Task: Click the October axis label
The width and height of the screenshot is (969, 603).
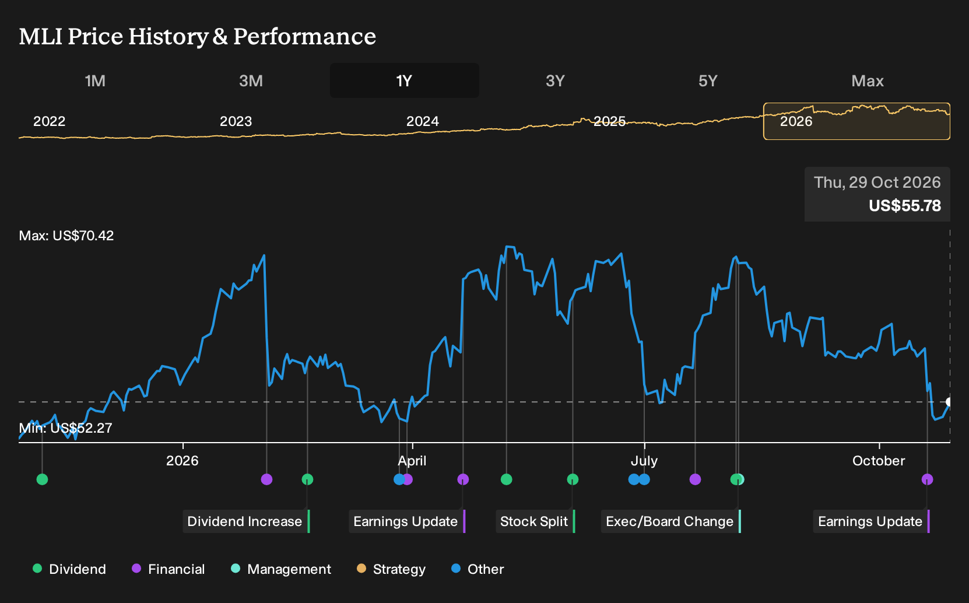Action: point(879,461)
